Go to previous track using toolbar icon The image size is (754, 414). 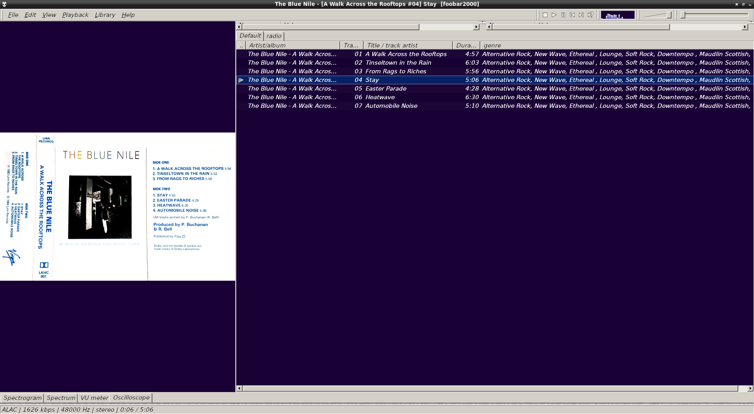pos(572,15)
